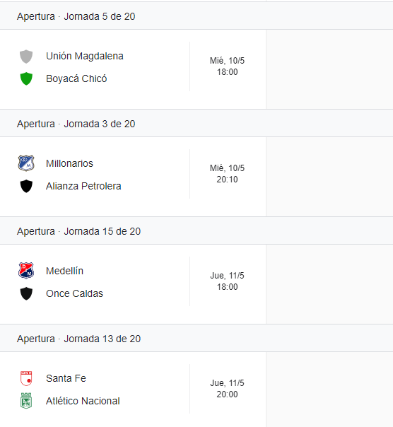Open the Atlético Nacional team name
The image size is (393, 427).
(x=83, y=401)
